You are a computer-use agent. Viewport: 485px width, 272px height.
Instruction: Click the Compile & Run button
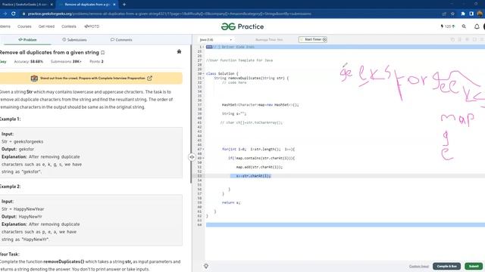446,266
